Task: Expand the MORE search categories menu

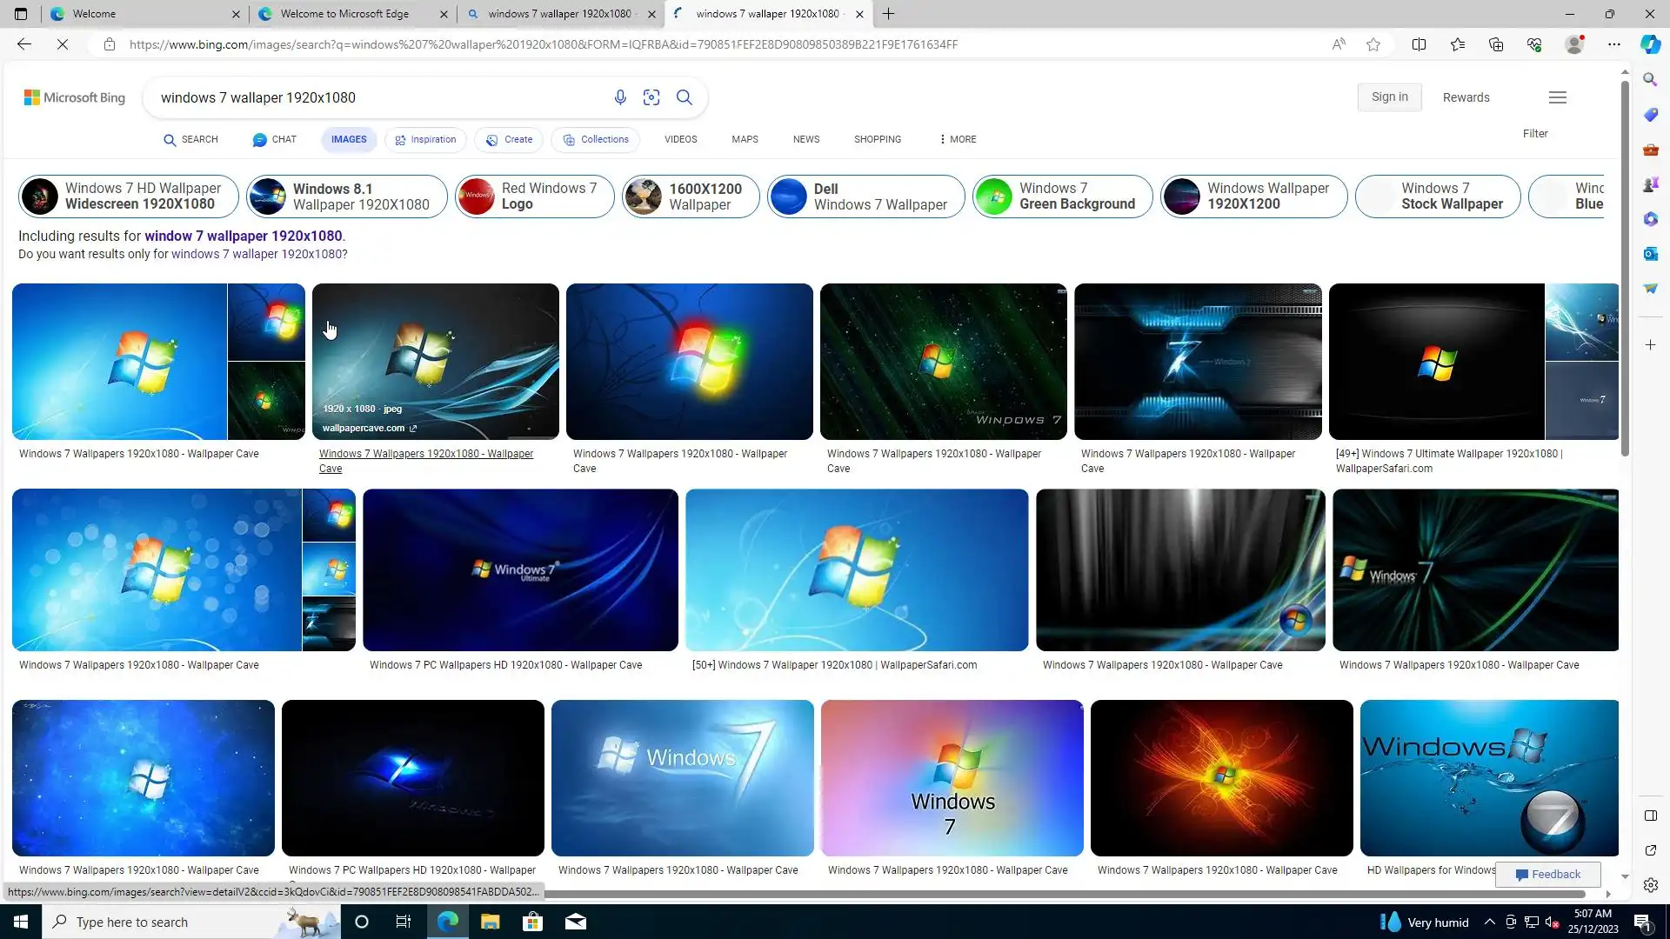Action: [958, 139]
